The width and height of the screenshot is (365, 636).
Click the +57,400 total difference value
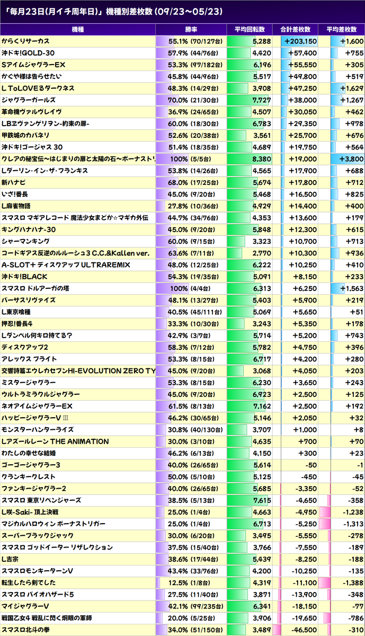pyautogui.click(x=302, y=53)
